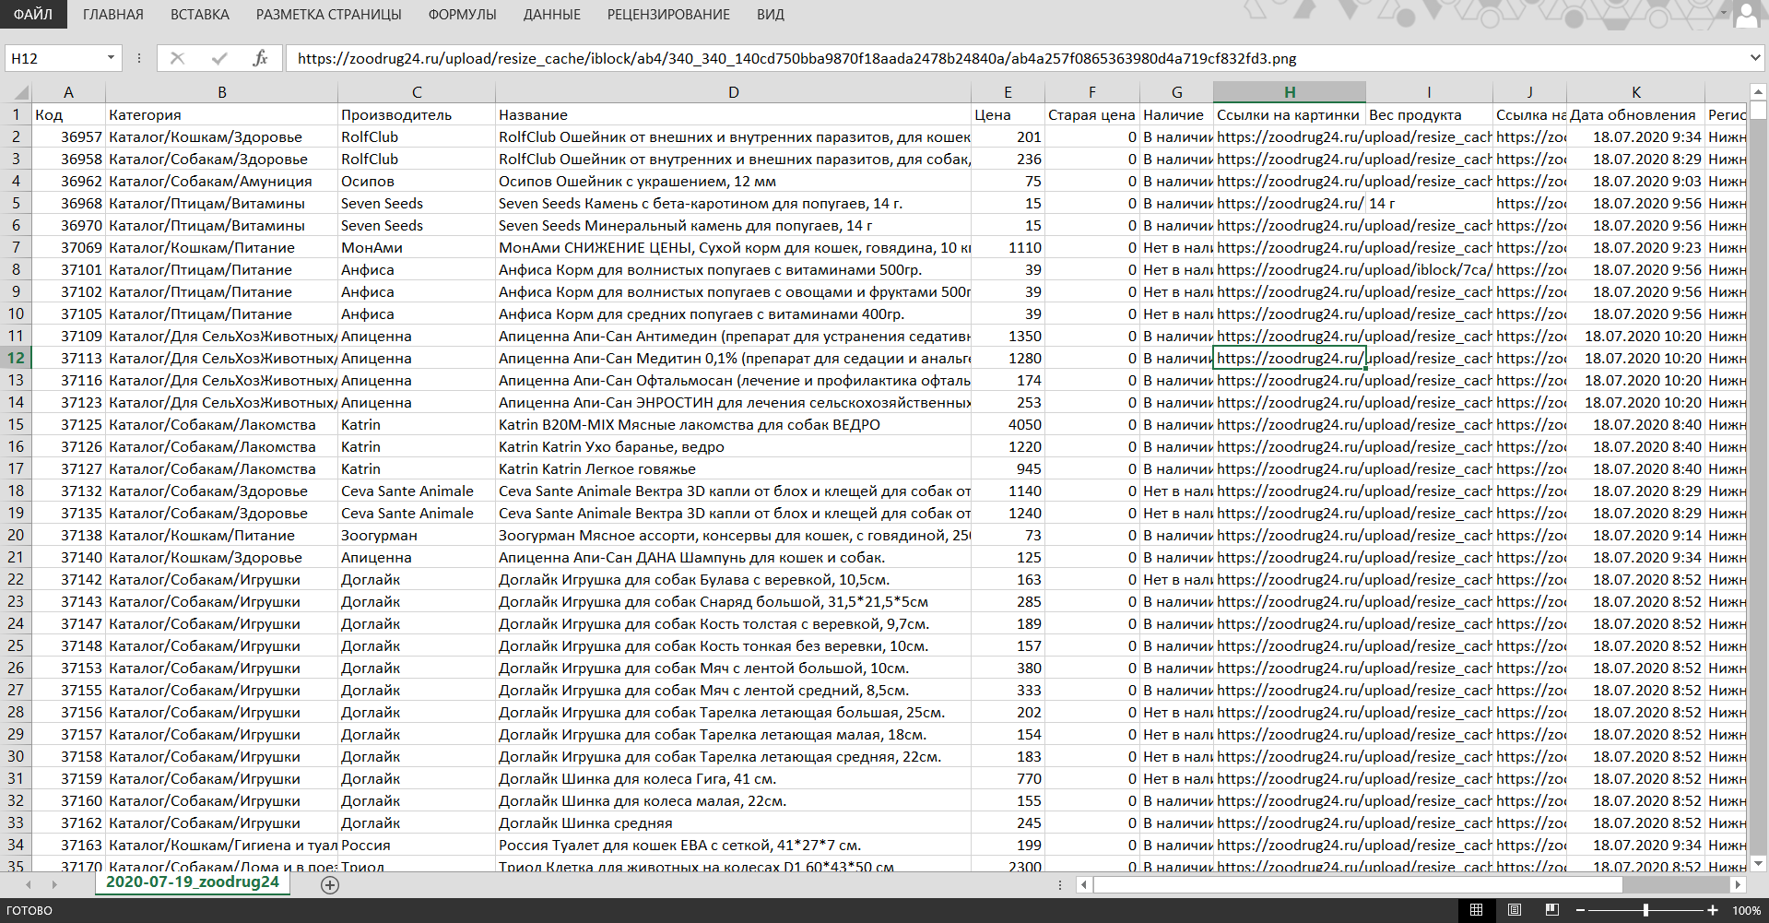Select the 'МонАми' manufacturer cell
1769x923 pixels.
pos(417,247)
